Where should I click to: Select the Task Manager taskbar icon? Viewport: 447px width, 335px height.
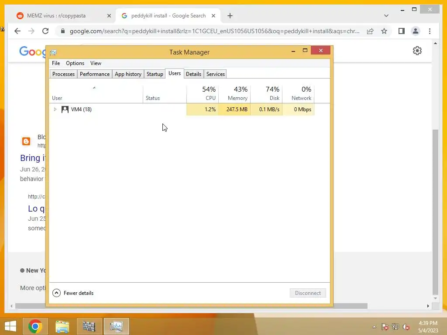tap(116, 326)
